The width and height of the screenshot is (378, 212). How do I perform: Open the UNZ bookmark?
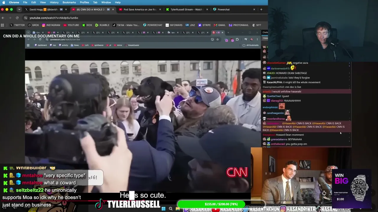tap(190, 25)
